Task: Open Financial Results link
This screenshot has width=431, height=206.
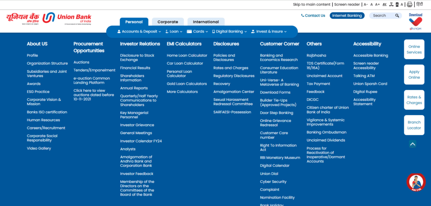Action: (135, 68)
